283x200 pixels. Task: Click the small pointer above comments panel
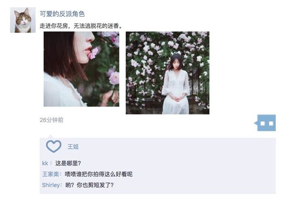pos(51,137)
